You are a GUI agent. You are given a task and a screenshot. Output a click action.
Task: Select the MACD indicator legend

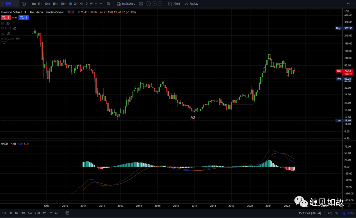click(4, 144)
